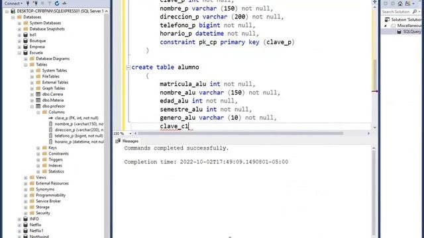The image size is (424, 238).
Task: Expand the dbo.Carrera table node
Action: coord(32,95)
